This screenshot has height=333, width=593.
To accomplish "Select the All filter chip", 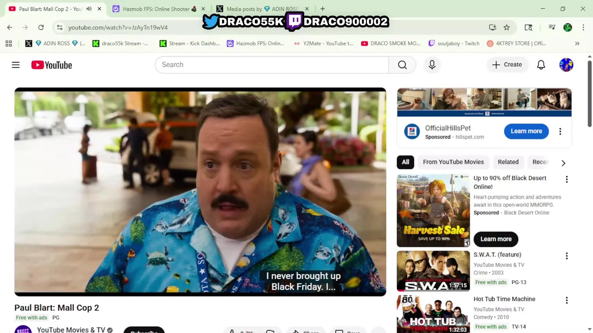I will tap(405, 162).
